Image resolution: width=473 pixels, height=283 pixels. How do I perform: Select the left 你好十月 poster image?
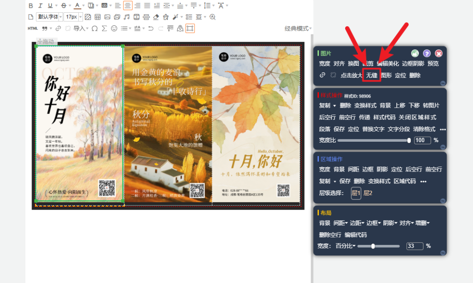click(79, 124)
